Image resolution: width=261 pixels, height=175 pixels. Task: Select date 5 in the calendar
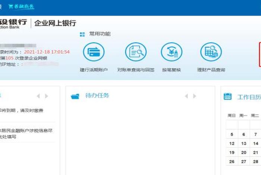(232, 134)
